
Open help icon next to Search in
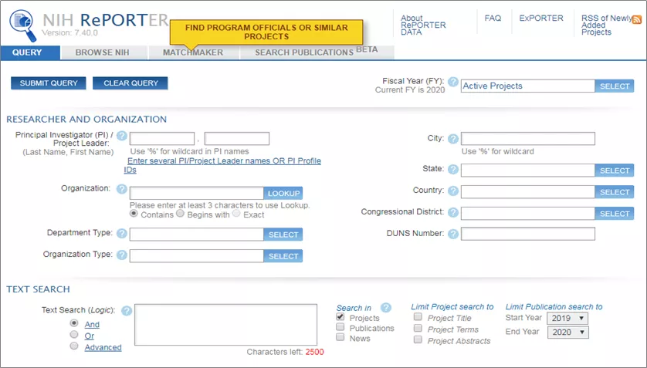[386, 308]
